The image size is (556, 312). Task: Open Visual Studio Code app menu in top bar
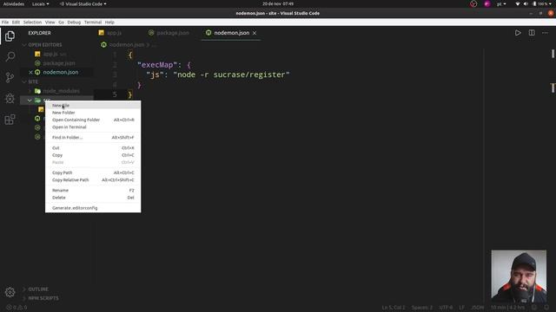(x=83, y=3)
